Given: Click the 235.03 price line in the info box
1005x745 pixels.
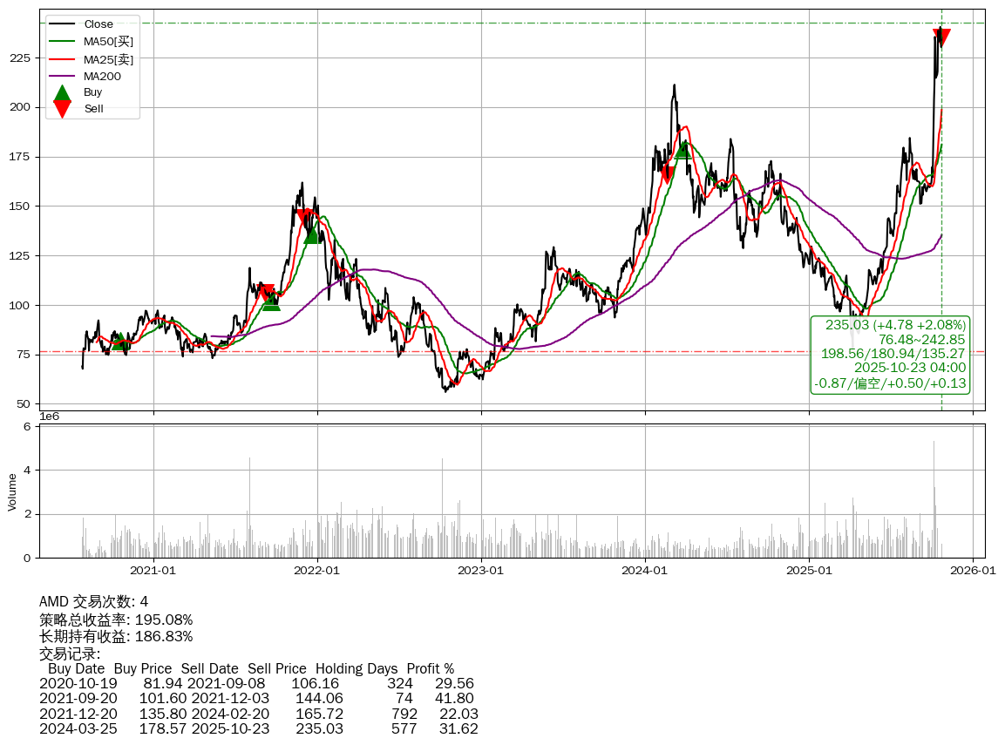Looking at the screenshot, I should tap(895, 325).
